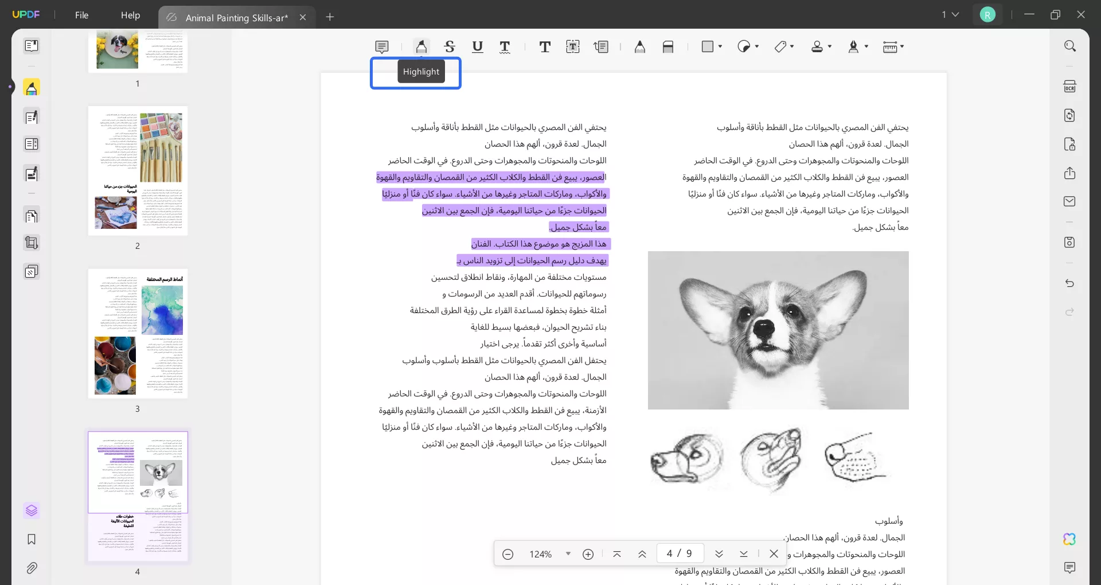Click the Undo button
The height and width of the screenshot is (585, 1101).
tap(1070, 283)
